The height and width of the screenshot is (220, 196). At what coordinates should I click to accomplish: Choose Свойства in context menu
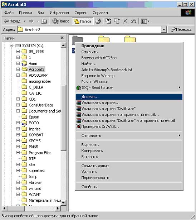(x=129, y=187)
